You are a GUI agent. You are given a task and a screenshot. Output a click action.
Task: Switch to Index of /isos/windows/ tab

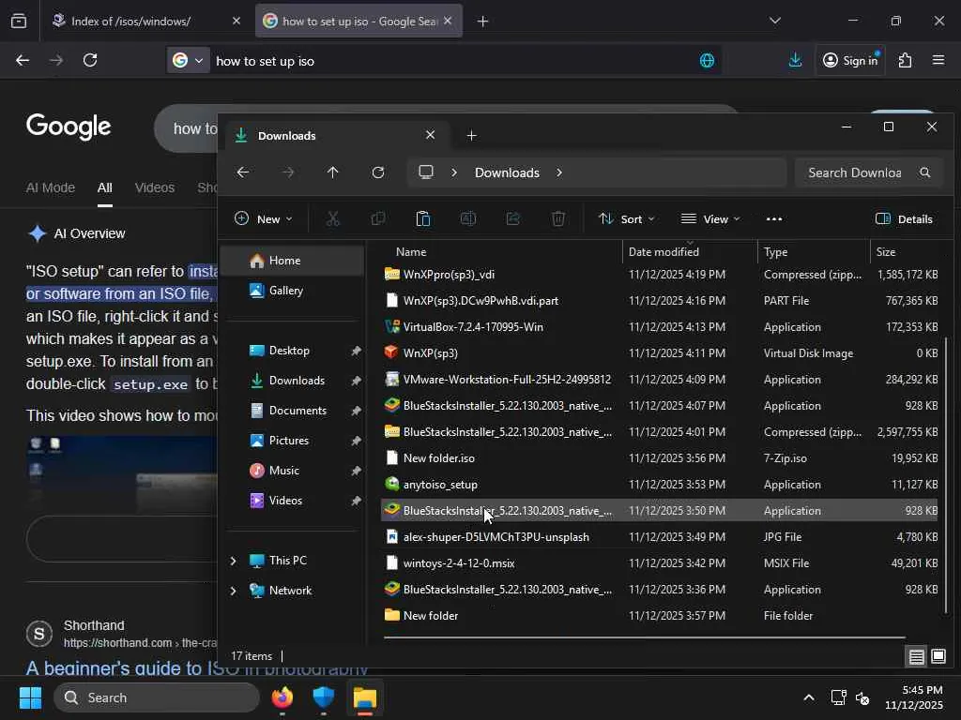click(131, 21)
